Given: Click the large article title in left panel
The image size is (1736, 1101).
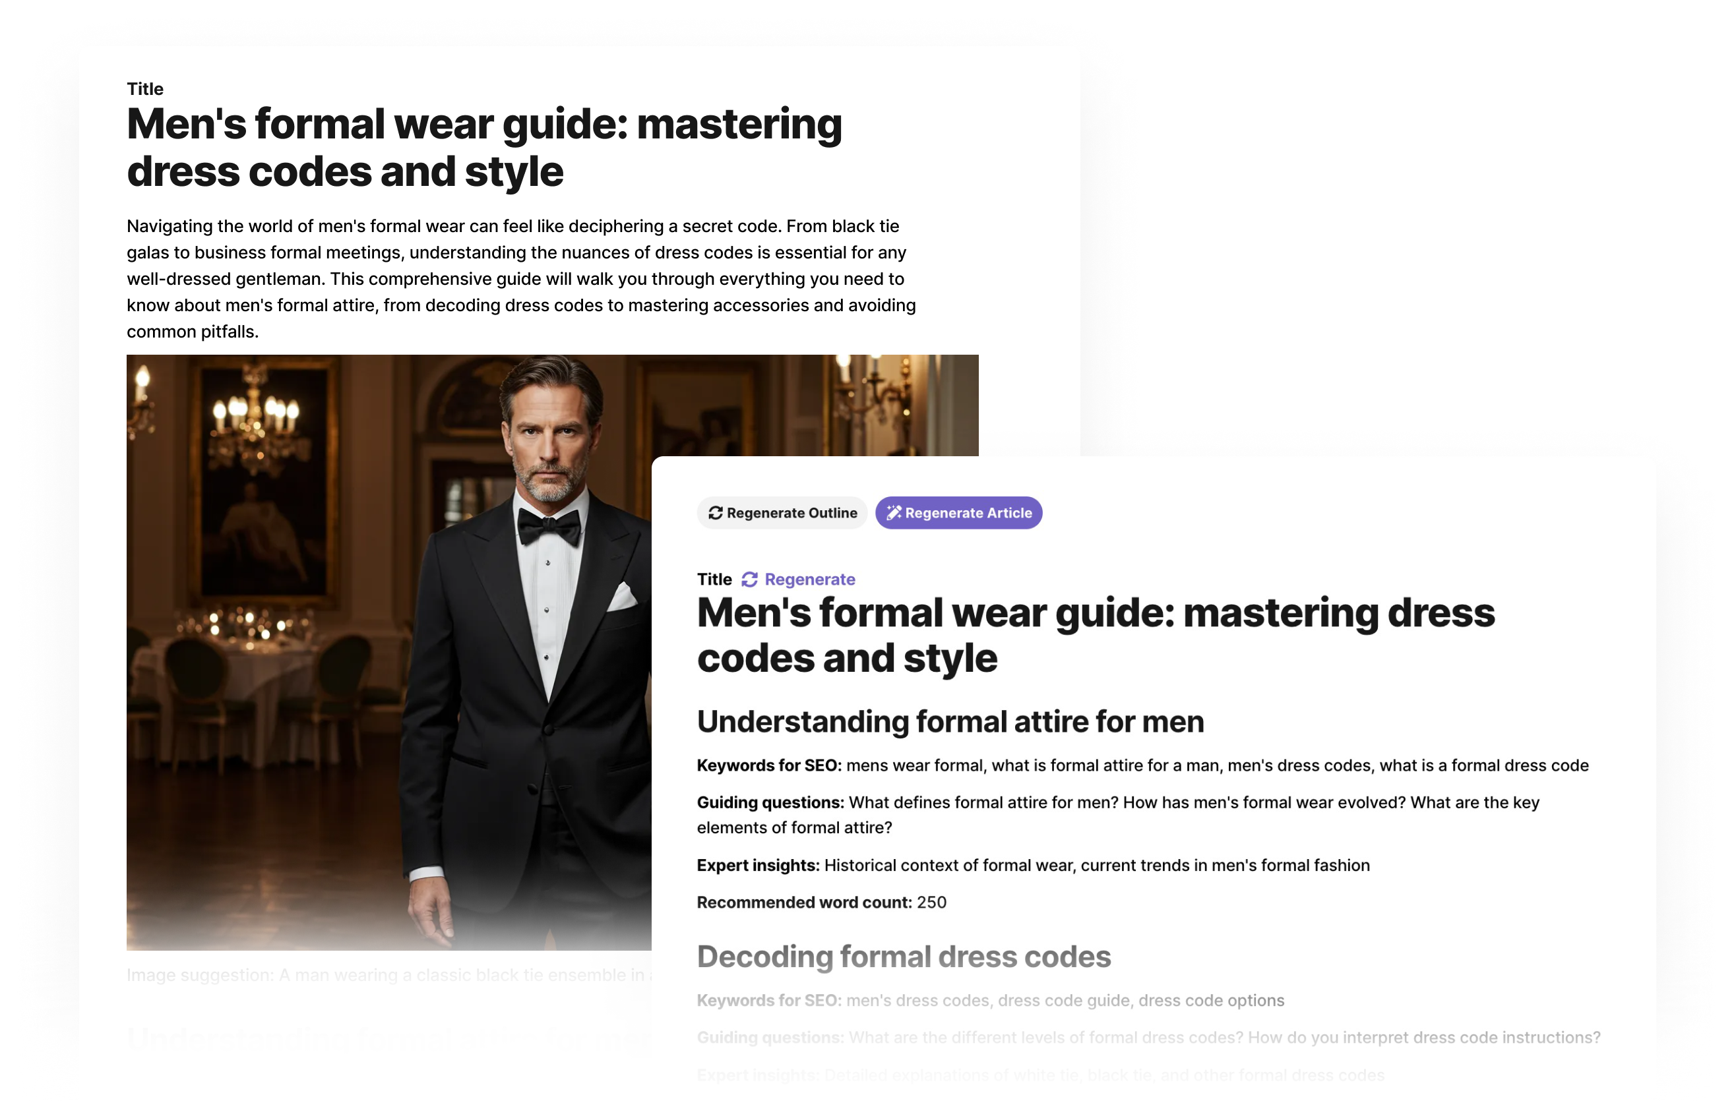Looking at the screenshot, I should point(485,148).
